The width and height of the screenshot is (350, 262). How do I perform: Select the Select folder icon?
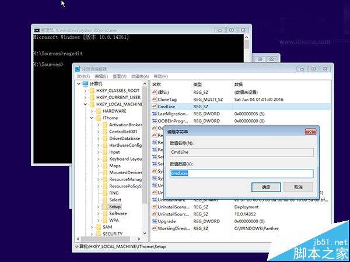104,200
